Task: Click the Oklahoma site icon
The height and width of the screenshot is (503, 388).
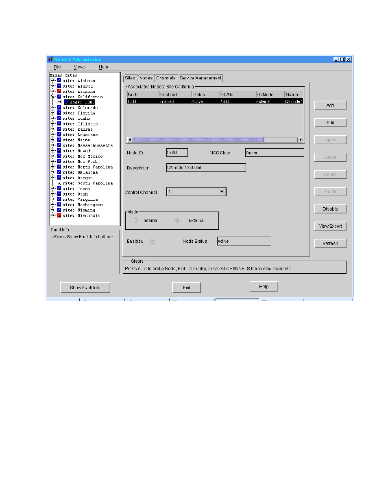Action: (x=59, y=172)
